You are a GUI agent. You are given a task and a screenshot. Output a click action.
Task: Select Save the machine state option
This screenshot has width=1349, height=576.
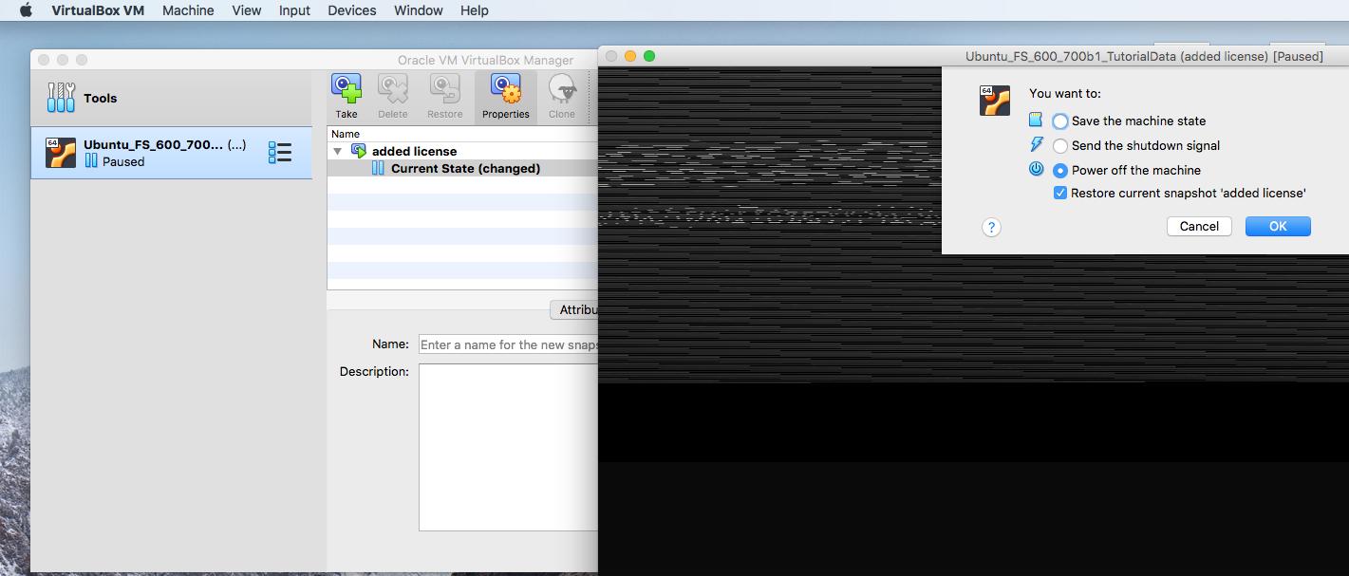pos(1060,121)
